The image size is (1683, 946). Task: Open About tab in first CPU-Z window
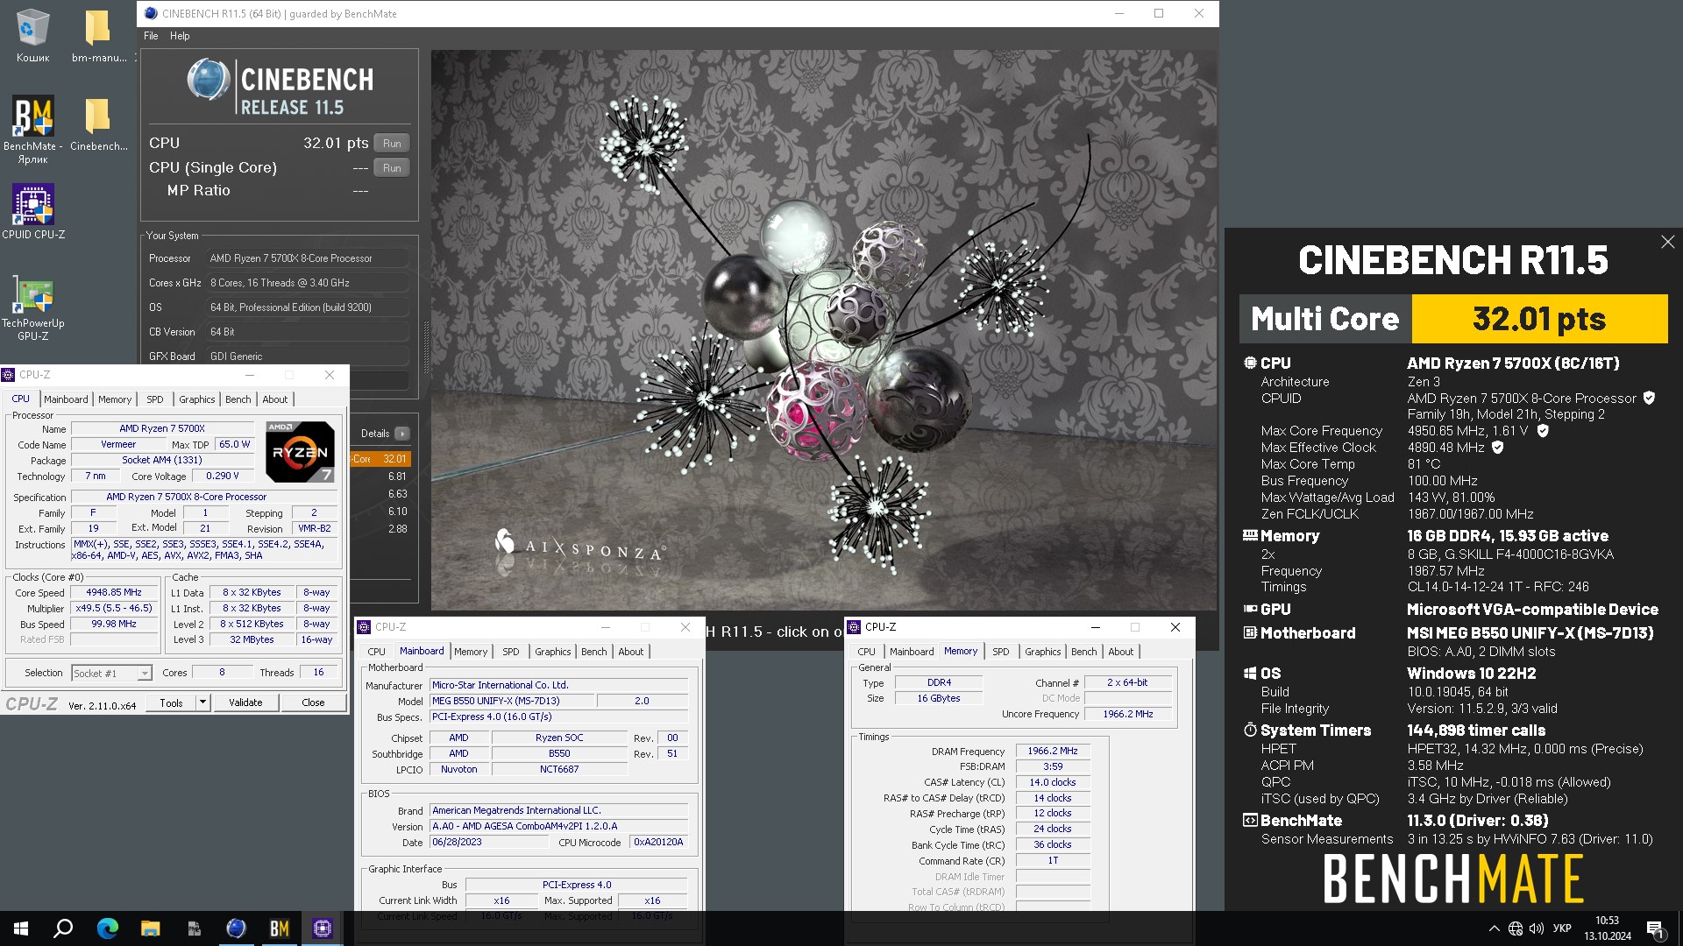click(275, 399)
